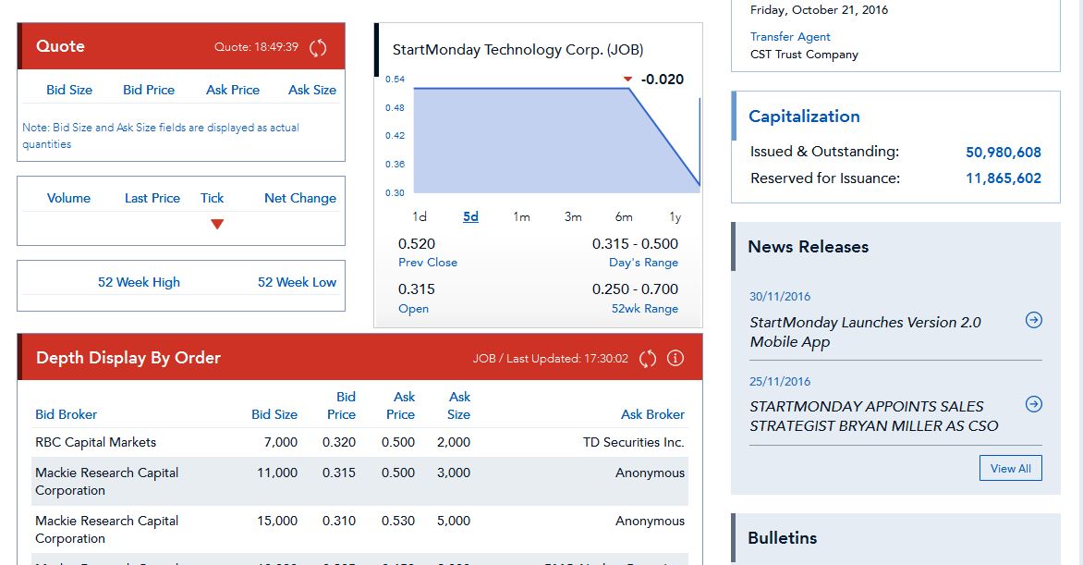Click red triangle beside -0.020 change
Image resolution: width=1083 pixels, height=565 pixels.
click(x=627, y=80)
